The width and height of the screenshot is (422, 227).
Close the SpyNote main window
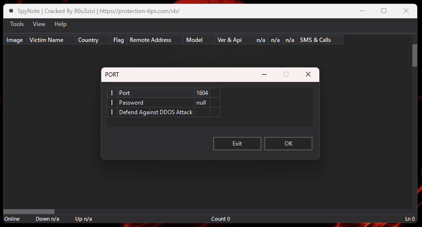coord(406,11)
